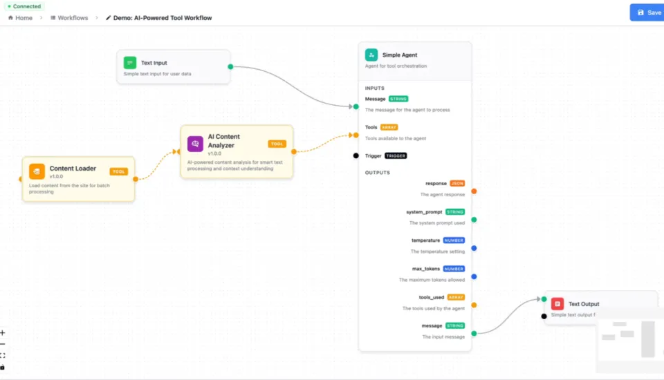Click the Text Input node output port

pos(230,66)
